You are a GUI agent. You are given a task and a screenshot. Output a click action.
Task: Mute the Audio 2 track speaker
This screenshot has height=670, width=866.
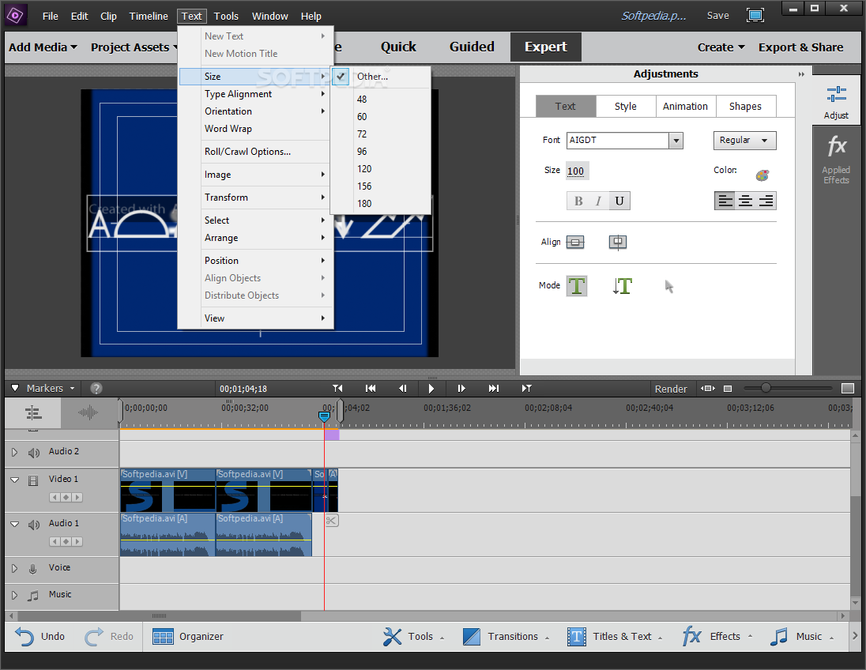point(34,453)
